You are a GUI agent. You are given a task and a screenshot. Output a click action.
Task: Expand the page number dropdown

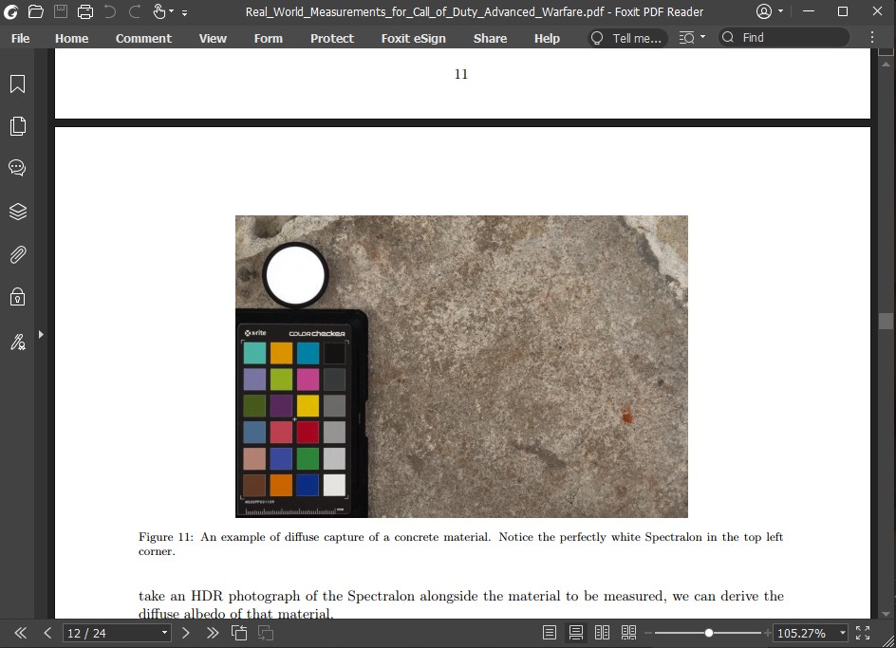164,633
